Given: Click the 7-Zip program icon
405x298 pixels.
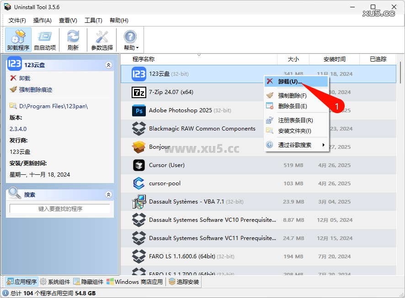Looking at the screenshot, I should pyautogui.click(x=139, y=92).
